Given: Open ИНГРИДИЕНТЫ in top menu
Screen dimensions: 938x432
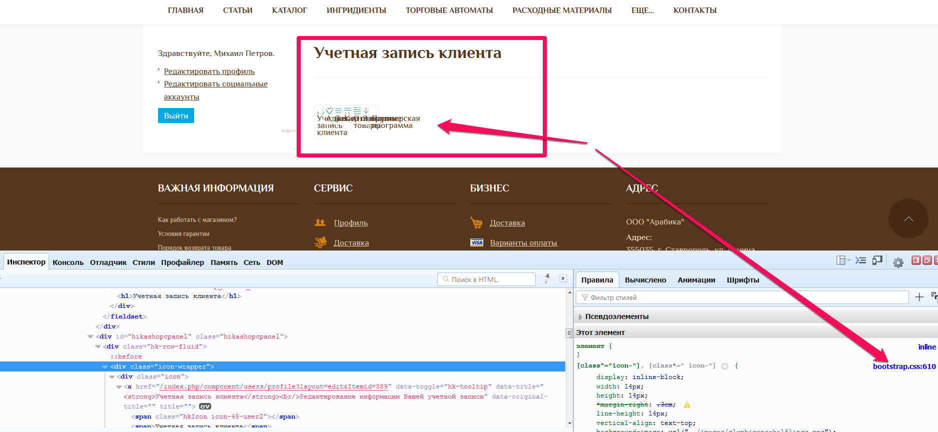Looking at the screenshot, I should pyautogui.click(x=356, y=10).
